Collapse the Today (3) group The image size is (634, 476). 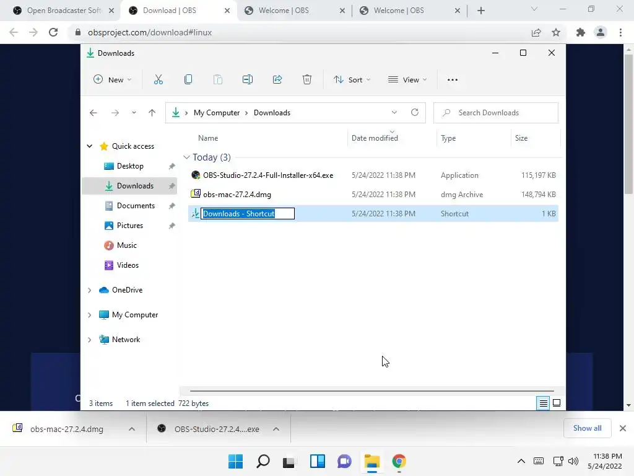186,157
